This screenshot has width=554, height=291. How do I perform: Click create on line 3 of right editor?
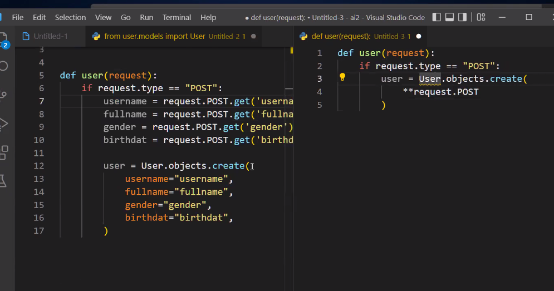pos(506,79)
